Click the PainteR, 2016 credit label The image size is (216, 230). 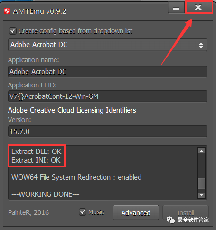coord(28,212)
